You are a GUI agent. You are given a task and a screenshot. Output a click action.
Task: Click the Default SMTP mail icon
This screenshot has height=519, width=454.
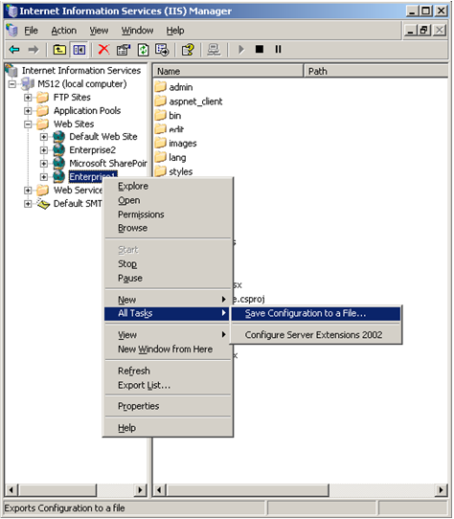(43, 204)
